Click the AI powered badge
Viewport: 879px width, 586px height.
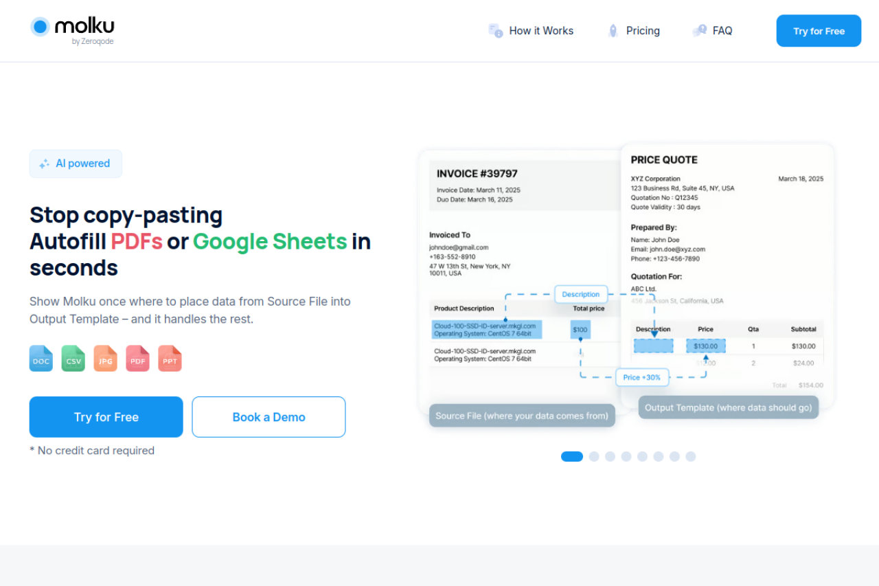coord(76,164)
